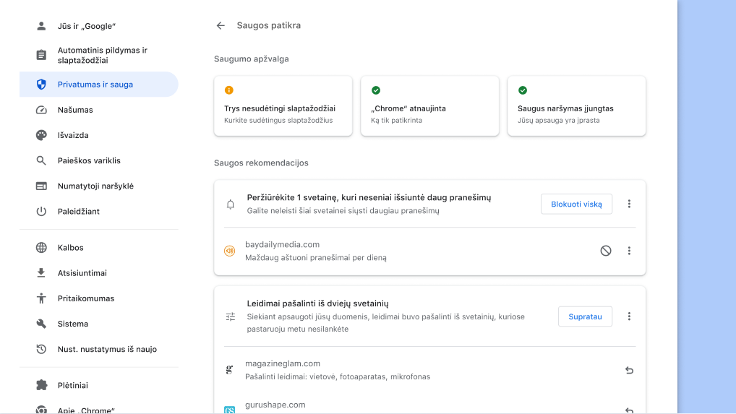
Task: Click the magnifier icon beside Paieškos variklis
Action: click(x=41, y=160)
